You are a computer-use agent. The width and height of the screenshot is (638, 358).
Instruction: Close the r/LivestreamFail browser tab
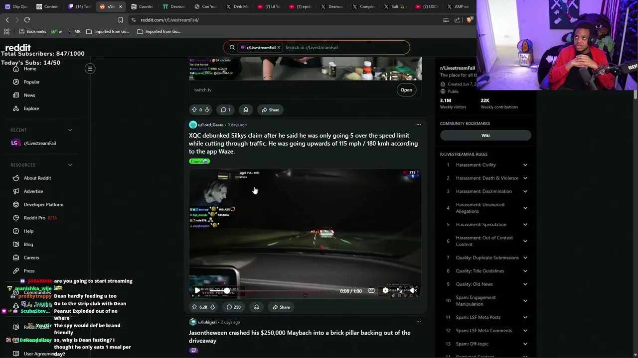(120, 6)
